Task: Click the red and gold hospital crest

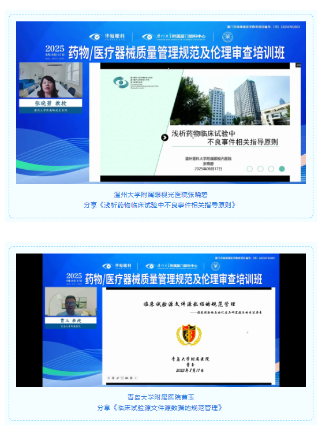Action: coord(189,335)
